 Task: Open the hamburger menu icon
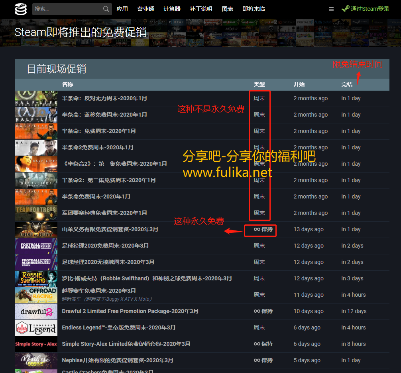click(331, 9)
